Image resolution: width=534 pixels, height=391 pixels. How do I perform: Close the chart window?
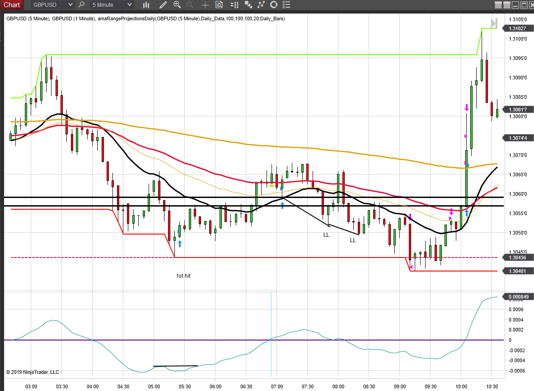(531, 5)
